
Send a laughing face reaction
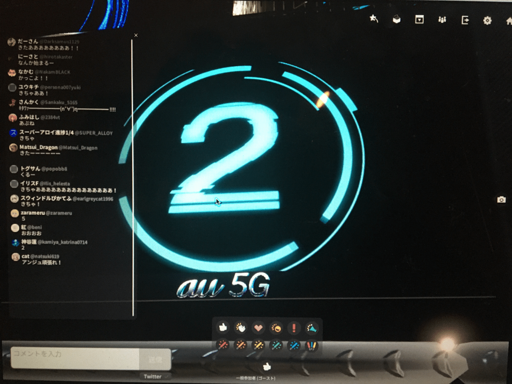276,328
